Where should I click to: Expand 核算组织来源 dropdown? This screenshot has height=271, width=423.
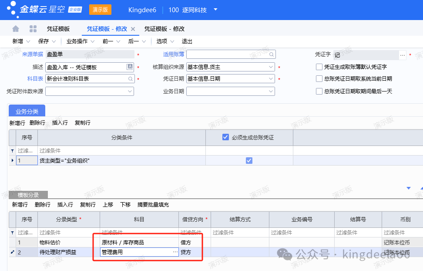click(x=271, y=67)
